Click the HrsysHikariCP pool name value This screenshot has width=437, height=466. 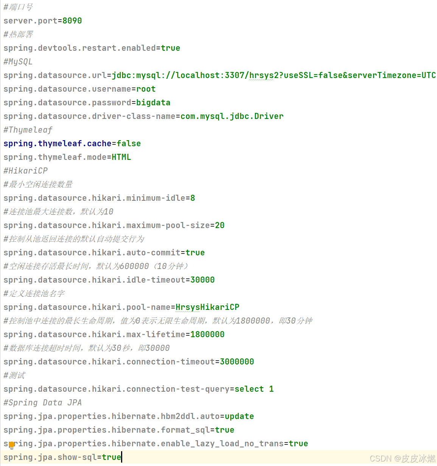click(207, 307)
